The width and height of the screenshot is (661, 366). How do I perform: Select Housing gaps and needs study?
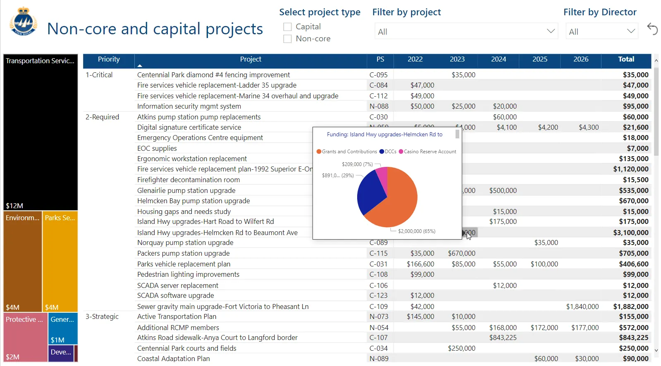click(184, 212)
